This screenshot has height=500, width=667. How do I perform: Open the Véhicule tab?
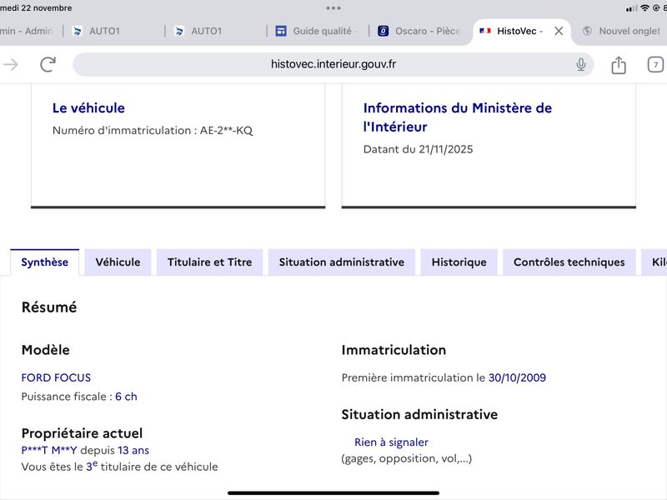pos(118,262)
